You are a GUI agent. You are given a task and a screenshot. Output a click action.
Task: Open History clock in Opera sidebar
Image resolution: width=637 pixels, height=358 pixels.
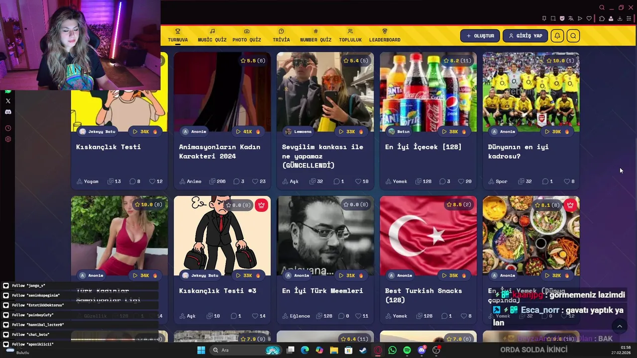[x=8, y=128]
